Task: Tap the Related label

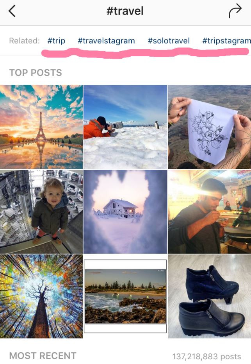Action: coord(24,41)
